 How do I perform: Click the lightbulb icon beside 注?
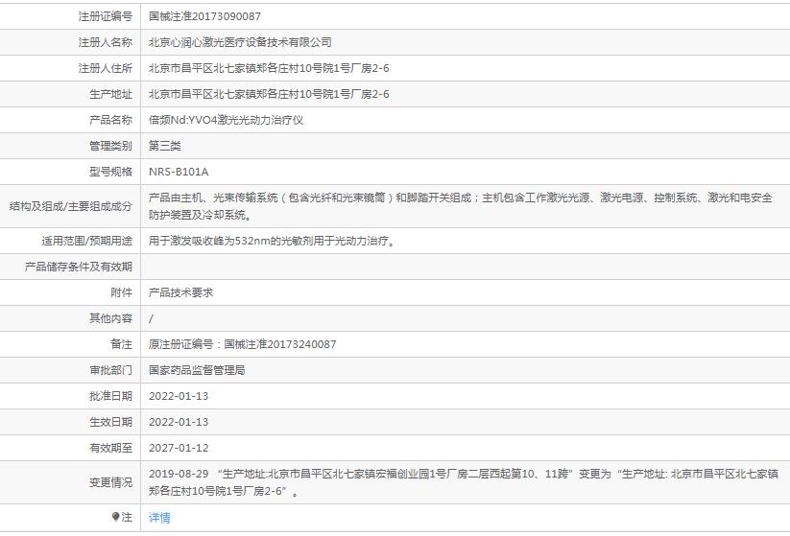(x=115, y=517)
